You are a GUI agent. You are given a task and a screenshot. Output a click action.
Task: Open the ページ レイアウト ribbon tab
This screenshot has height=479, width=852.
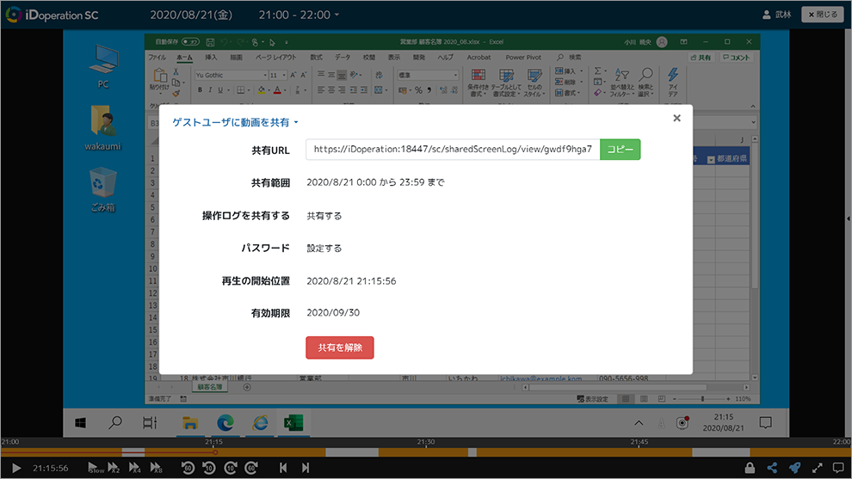(275, 57)
